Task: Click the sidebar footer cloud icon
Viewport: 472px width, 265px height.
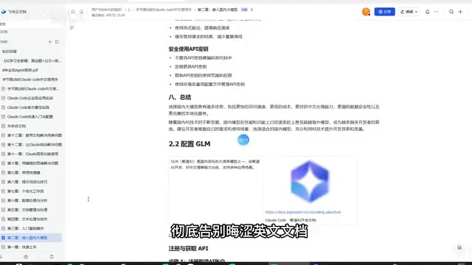Action: point(26,257)
